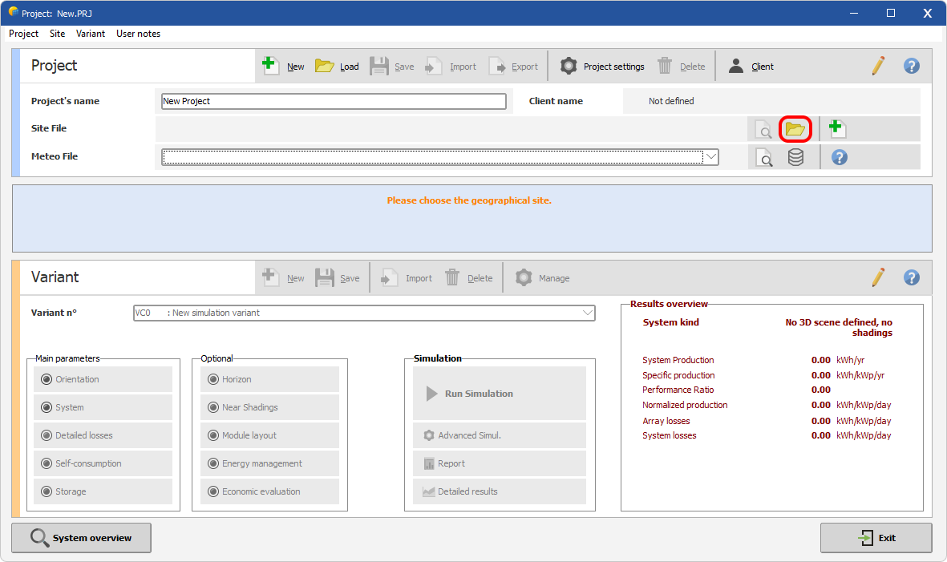Open meteo database icon
This screenshot has width=947, height=562.
click(x=795, y=158)
